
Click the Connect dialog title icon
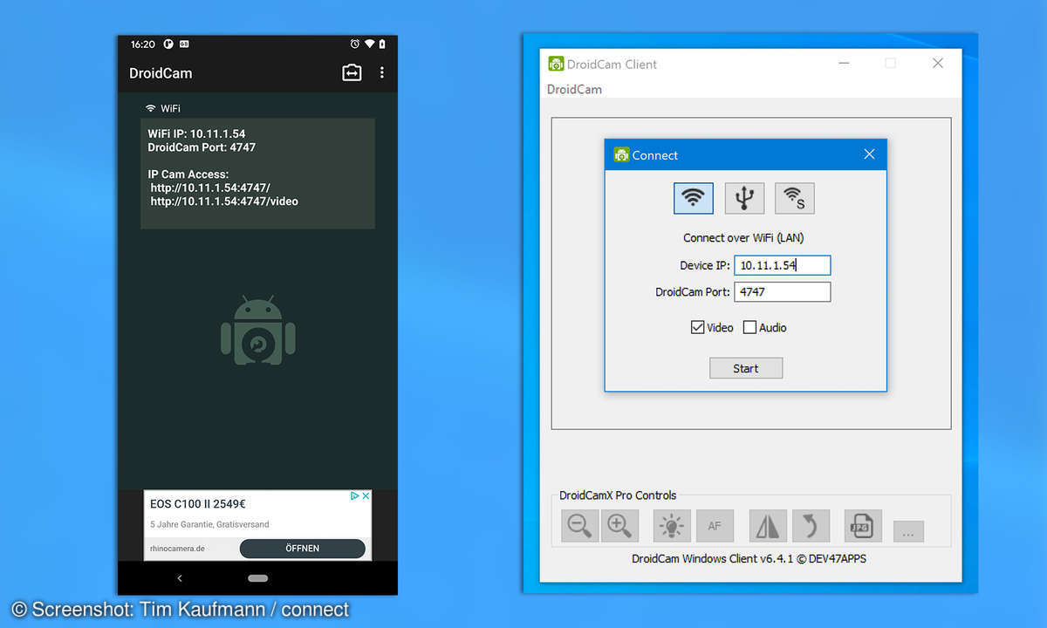pyautogui.click(x=621, y=154)
